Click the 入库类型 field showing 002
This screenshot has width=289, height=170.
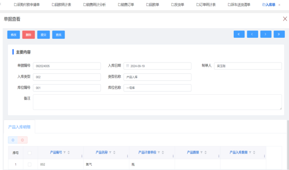pos(67,77)
